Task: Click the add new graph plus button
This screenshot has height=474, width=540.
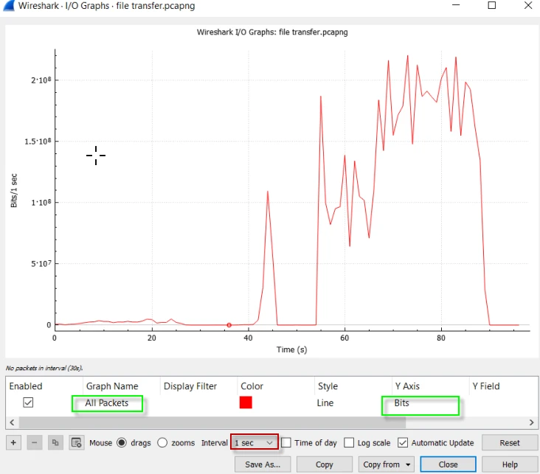Action: [13, 443]
